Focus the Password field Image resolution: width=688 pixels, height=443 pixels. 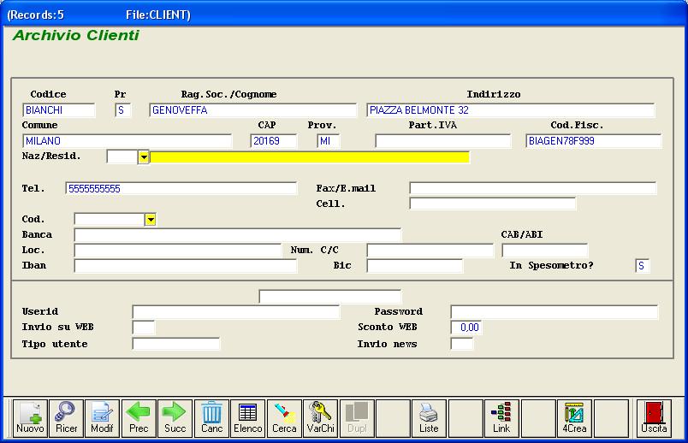555,312
